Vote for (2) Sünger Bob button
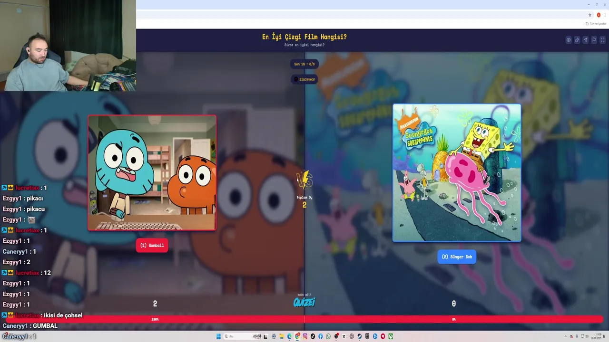 click(x=457, y=256)
